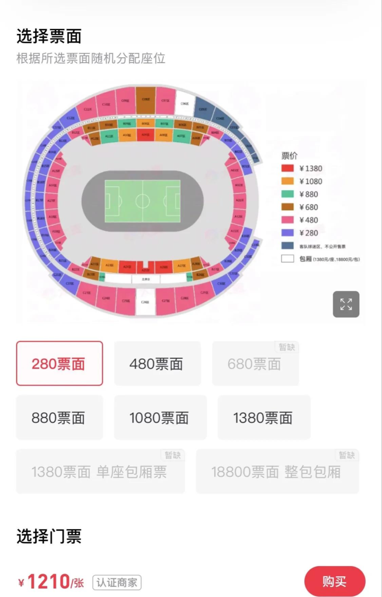Tap the 认证商家 certified merchant badge
Screen dimensions: 382x597
tap(117, 582)
